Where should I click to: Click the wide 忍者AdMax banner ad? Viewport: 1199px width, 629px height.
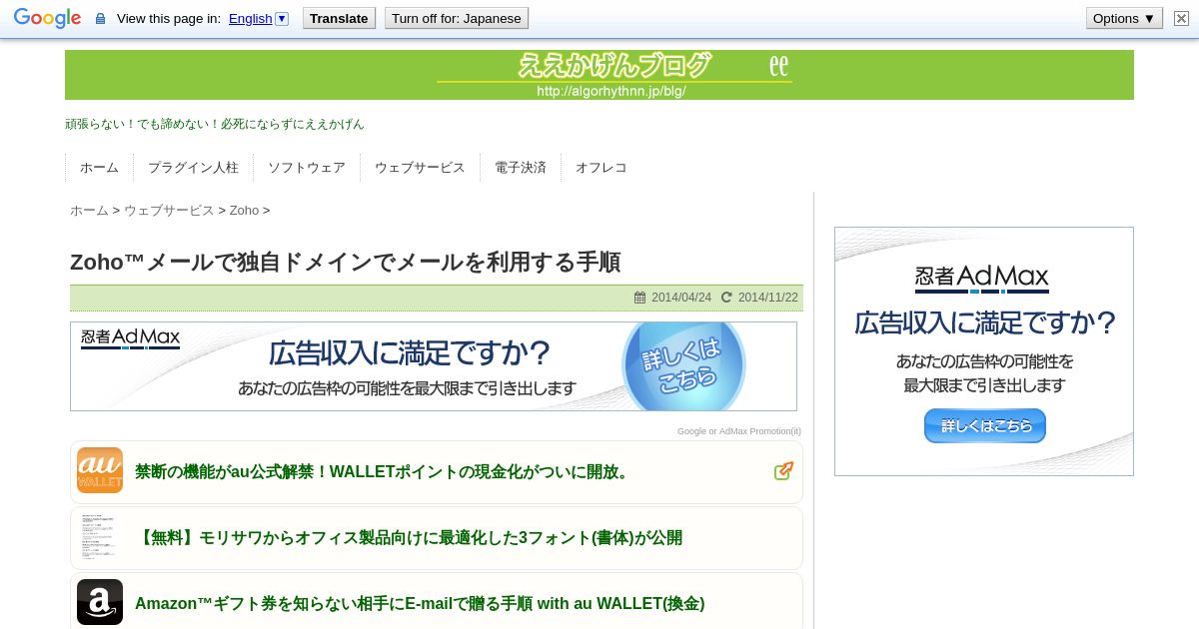[x=434, y=366]
